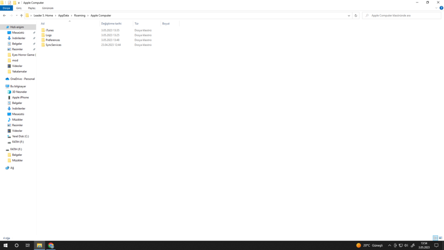This screenshot has height=250, width=444.
Task: Navigate to AppData in breadcrumb
Action: pyautogui.click(x=64, y=16)
